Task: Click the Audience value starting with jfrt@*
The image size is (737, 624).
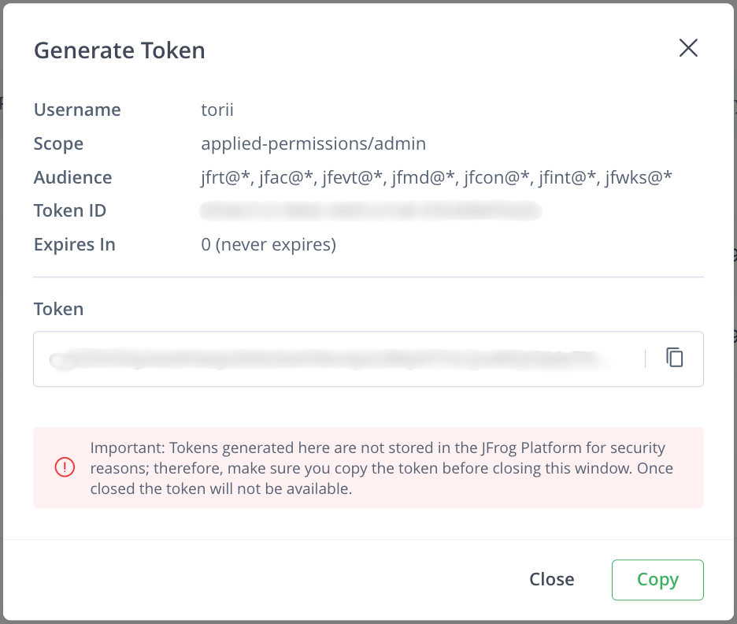Action: (x=436, y=177)
